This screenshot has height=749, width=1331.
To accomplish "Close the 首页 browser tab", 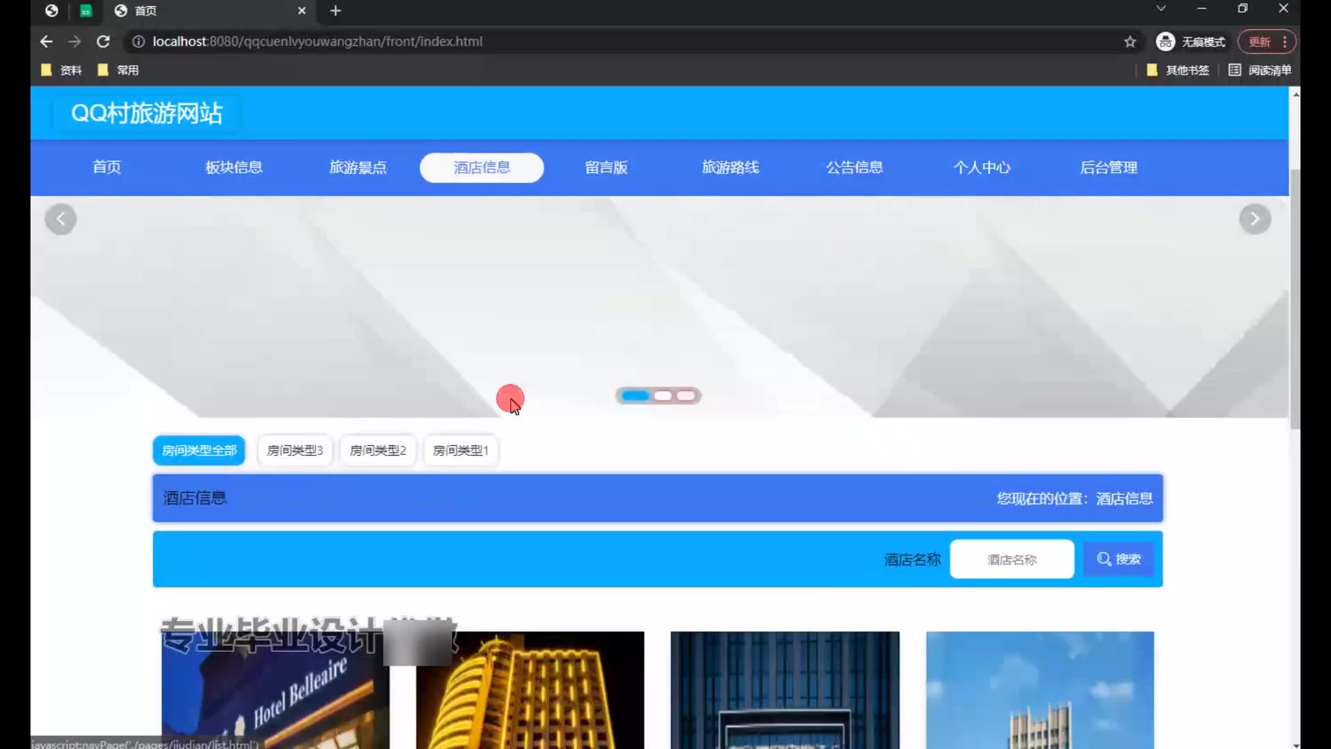I will [x=302, y=10].
